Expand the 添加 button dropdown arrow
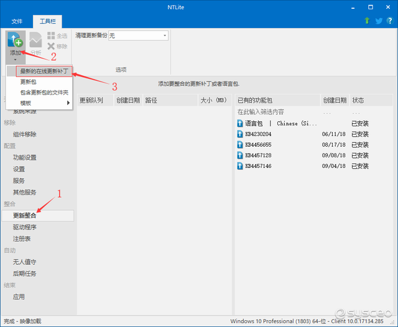Viewport: 398px width, 327px height. pyautogui.click(x=15, y=60)
